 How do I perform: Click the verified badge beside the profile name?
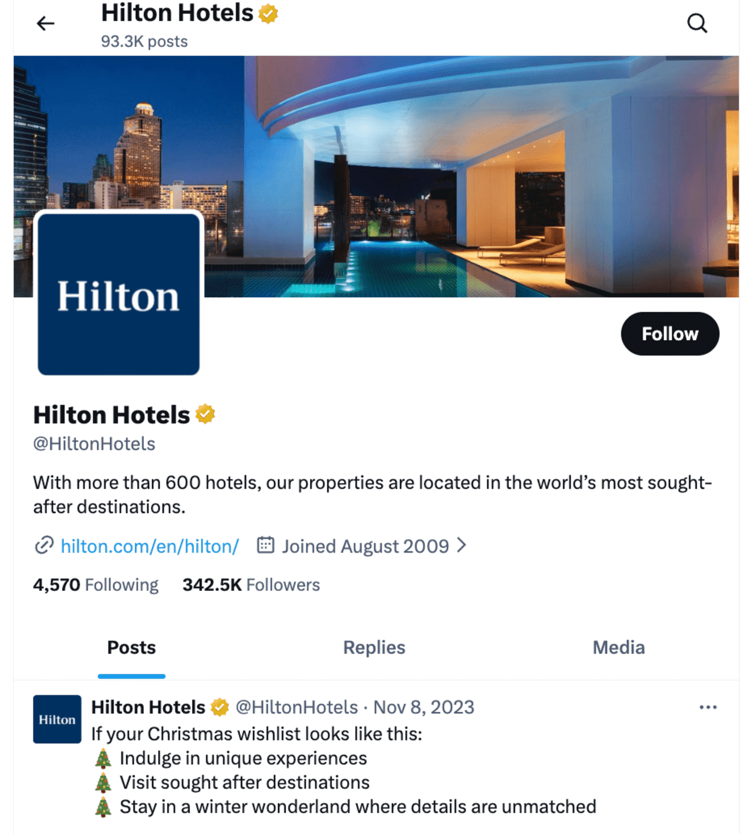[205, 414]
